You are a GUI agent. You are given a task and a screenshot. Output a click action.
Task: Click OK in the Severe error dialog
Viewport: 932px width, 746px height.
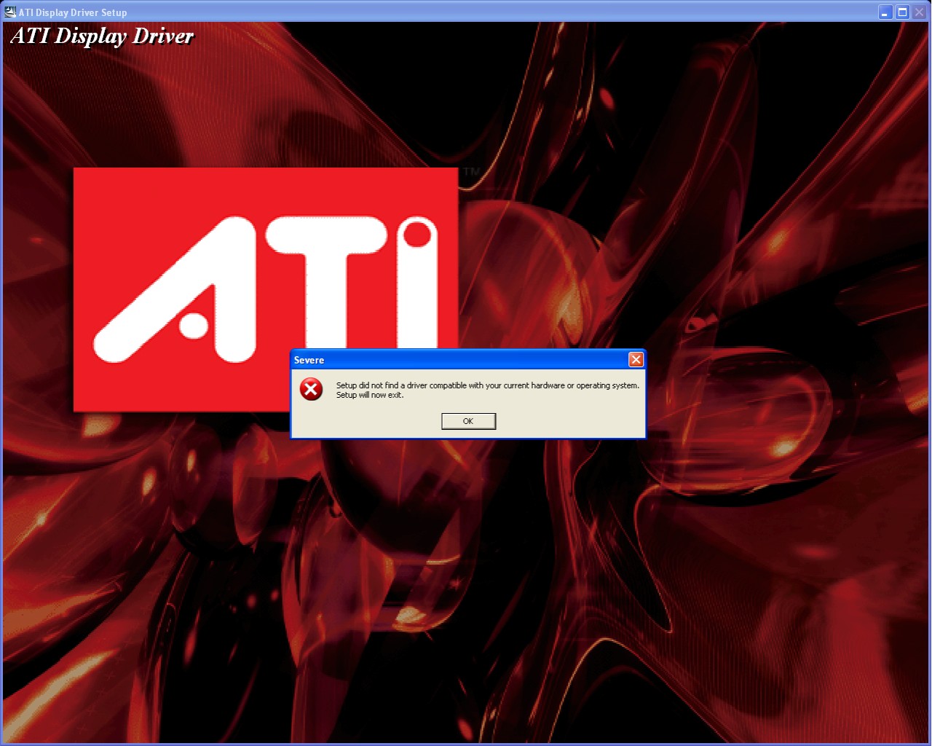(x=468, y=421)
